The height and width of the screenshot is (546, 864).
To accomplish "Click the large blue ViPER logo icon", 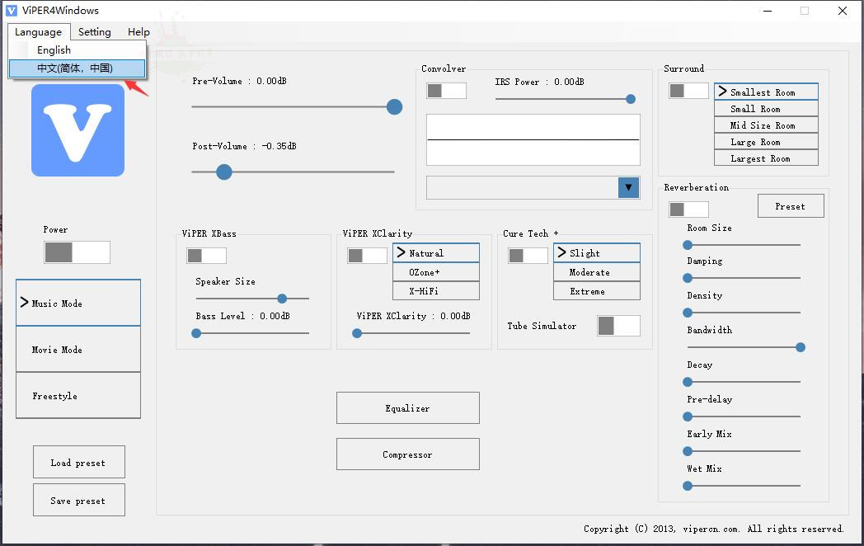I will pos(77,130).
